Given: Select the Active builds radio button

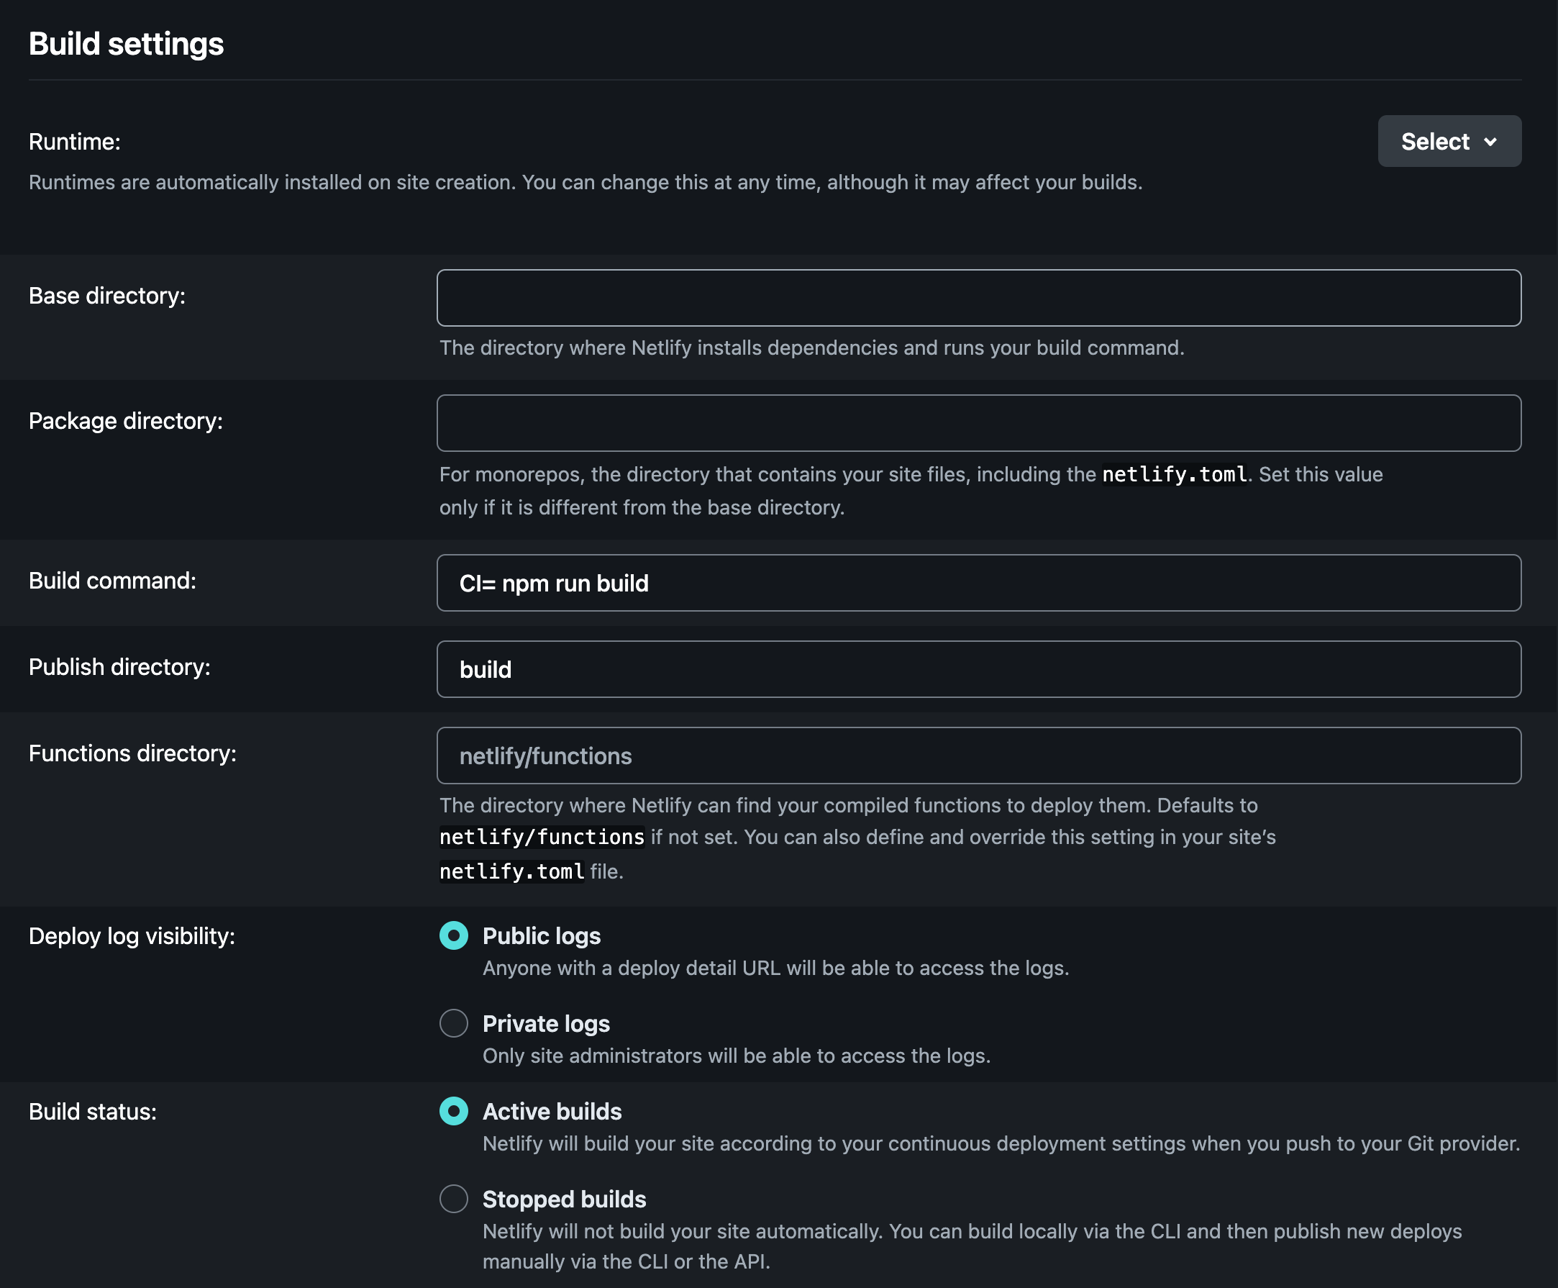Looking at the screenshot, I should [454, 1111].
